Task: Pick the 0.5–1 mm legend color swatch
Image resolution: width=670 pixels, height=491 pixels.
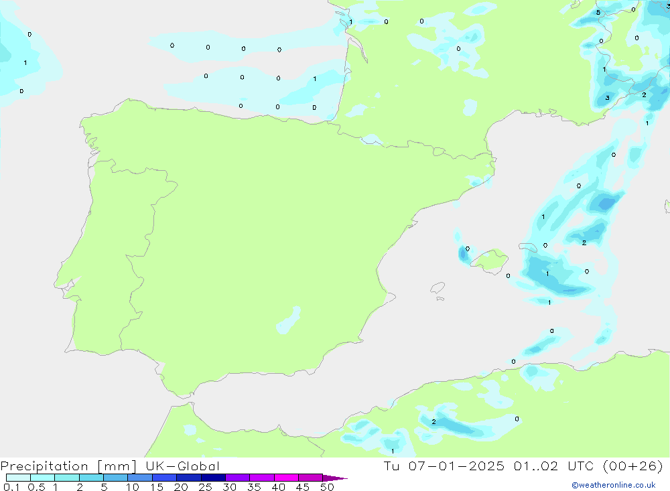Action: [x=43, y=478]
